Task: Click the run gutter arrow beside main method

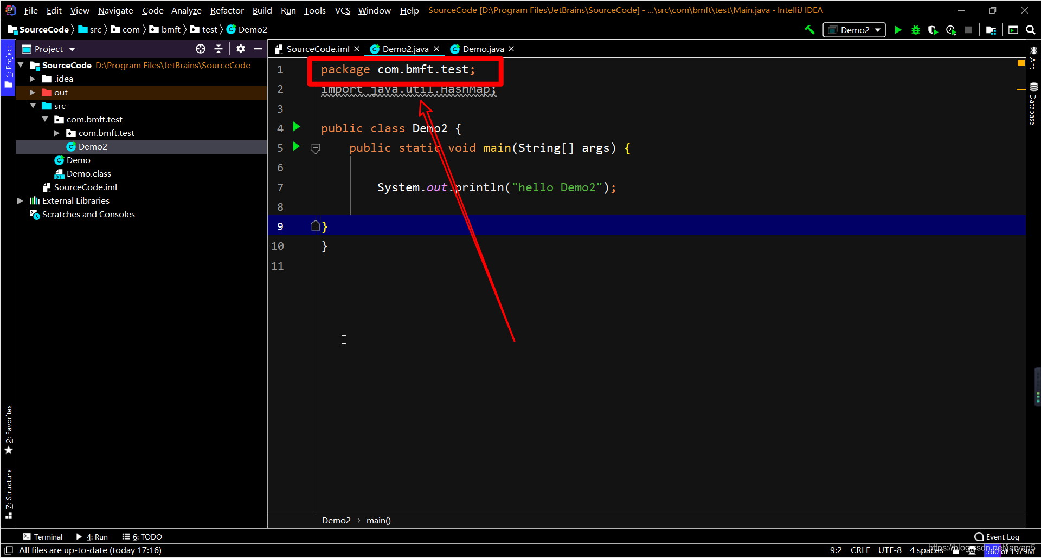Action: 297,146
